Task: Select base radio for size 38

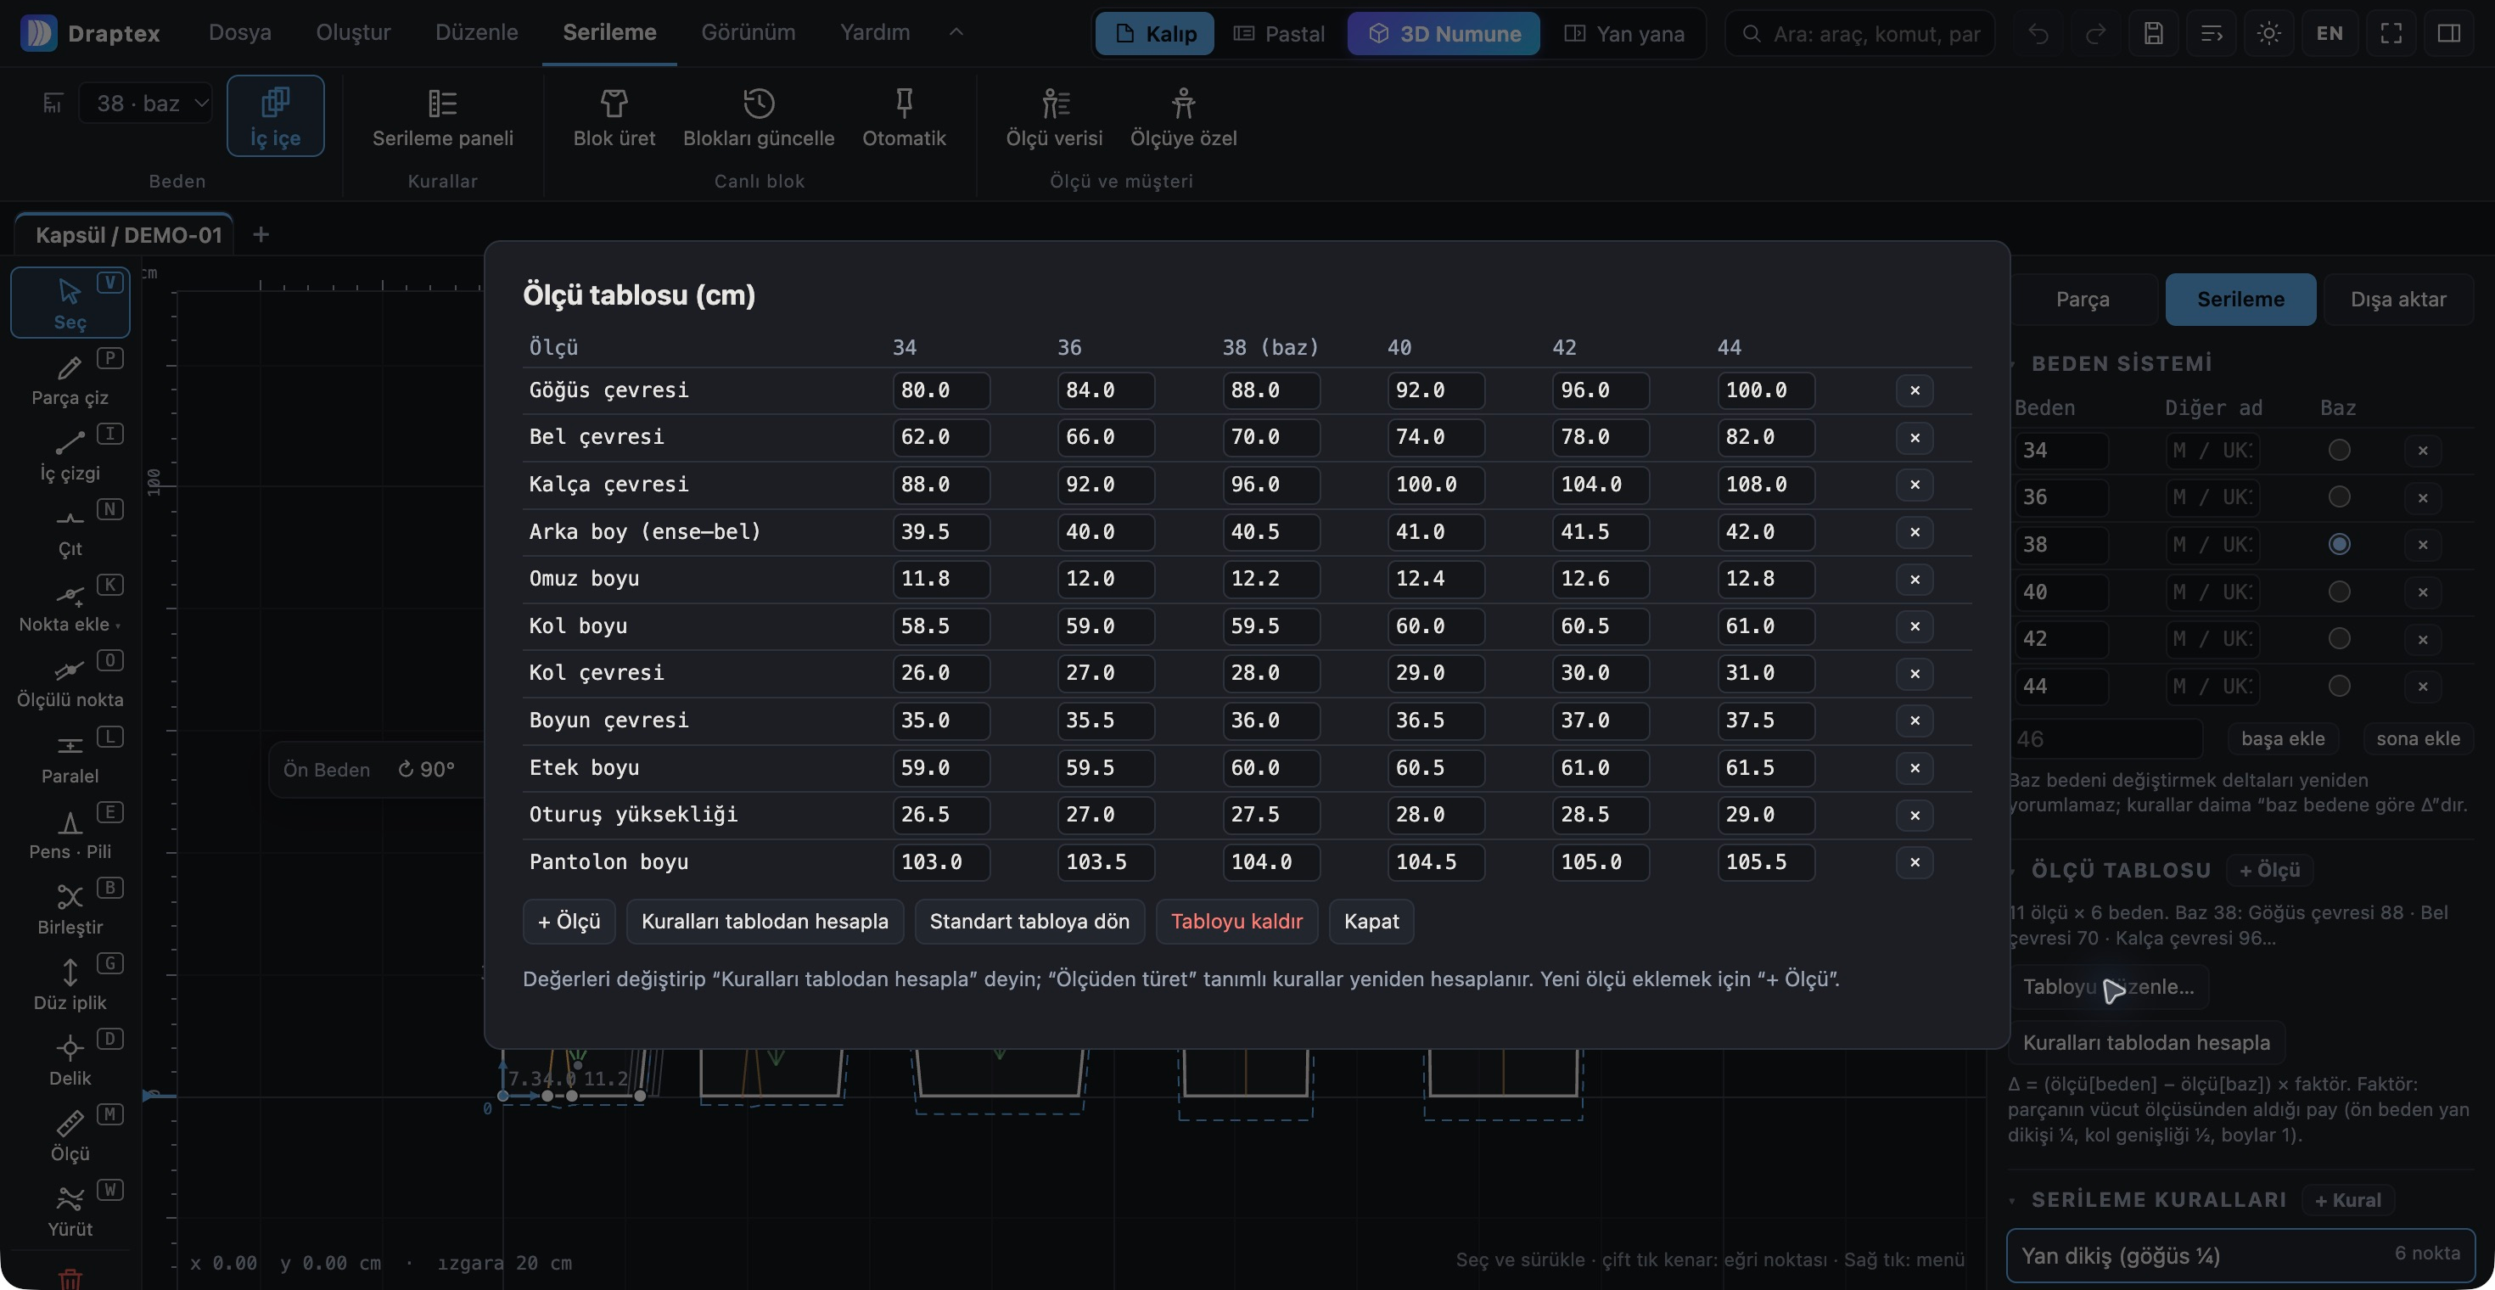Action: point(2338,543)
